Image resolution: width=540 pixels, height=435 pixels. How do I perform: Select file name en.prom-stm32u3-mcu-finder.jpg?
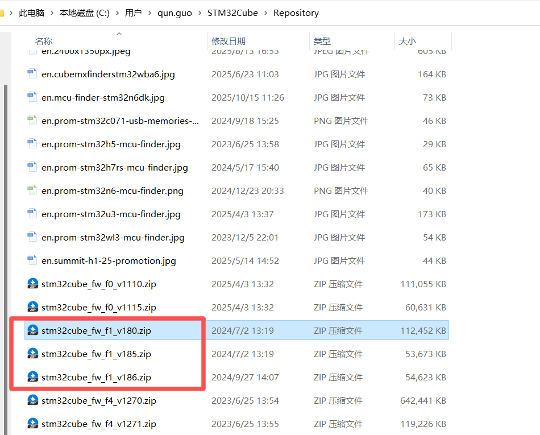click(x=111, y=214)
